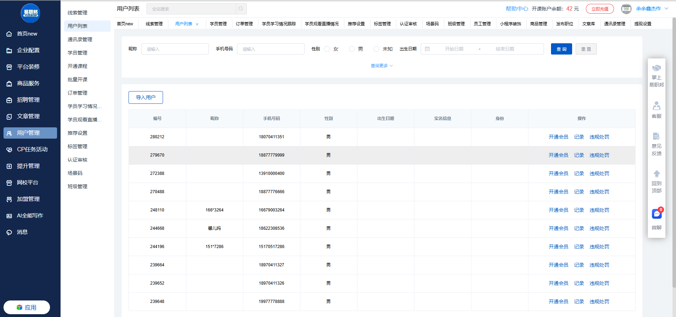Close the 用户列表 tab
This screenshot has width=676, height=317.
coord(197,24)
